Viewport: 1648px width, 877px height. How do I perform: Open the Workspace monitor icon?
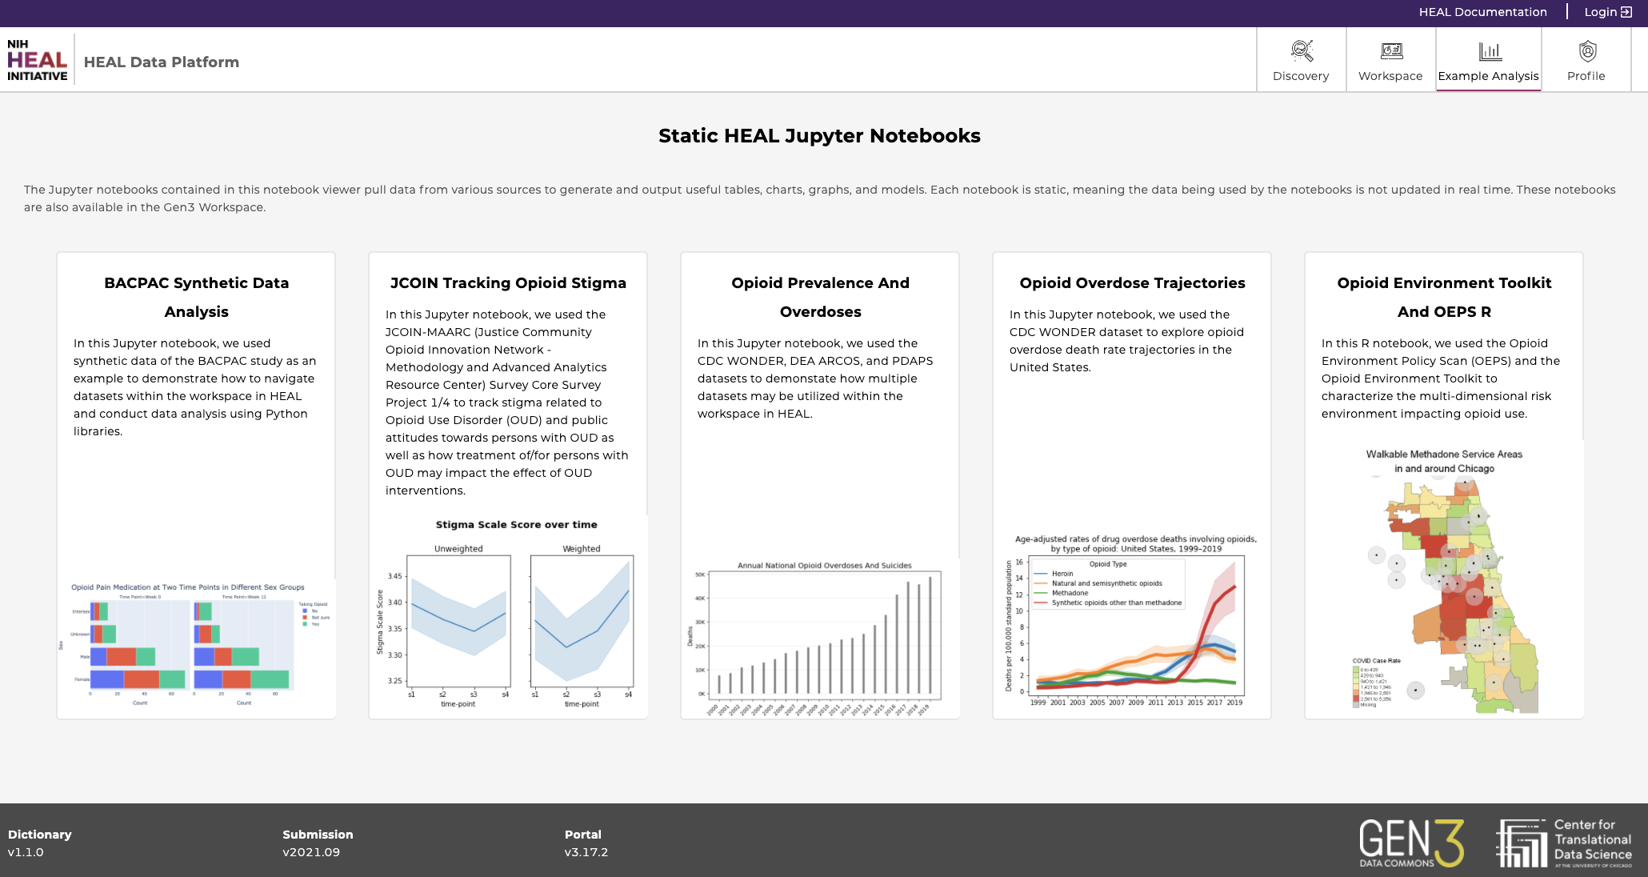(1391, 51)
